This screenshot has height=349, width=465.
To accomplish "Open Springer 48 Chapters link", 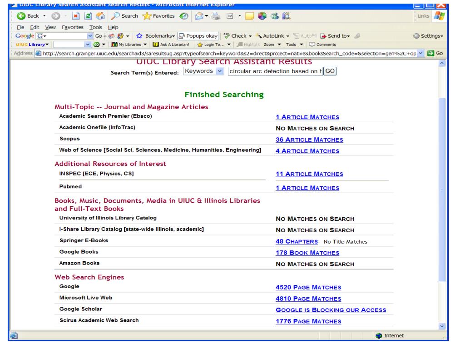I will [297, 242].
